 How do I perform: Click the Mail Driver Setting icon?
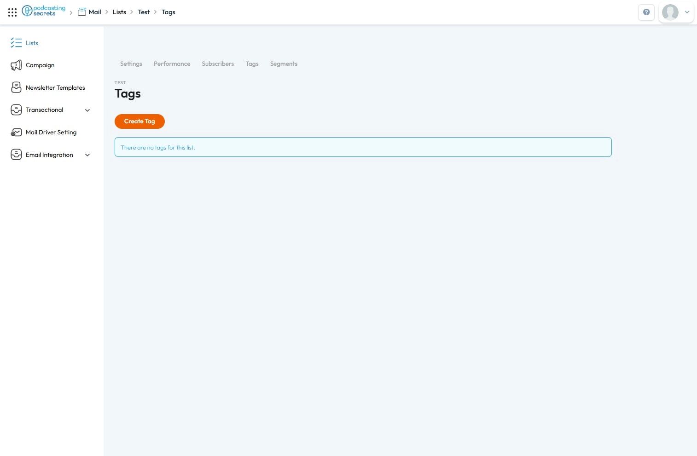[16, 133]
